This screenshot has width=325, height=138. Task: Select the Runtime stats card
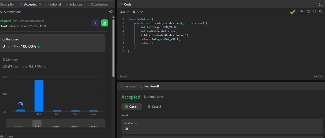click(53, 43)
